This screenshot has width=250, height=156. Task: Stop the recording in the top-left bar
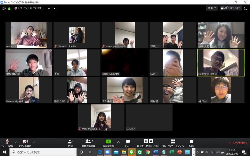pos(54,8)
